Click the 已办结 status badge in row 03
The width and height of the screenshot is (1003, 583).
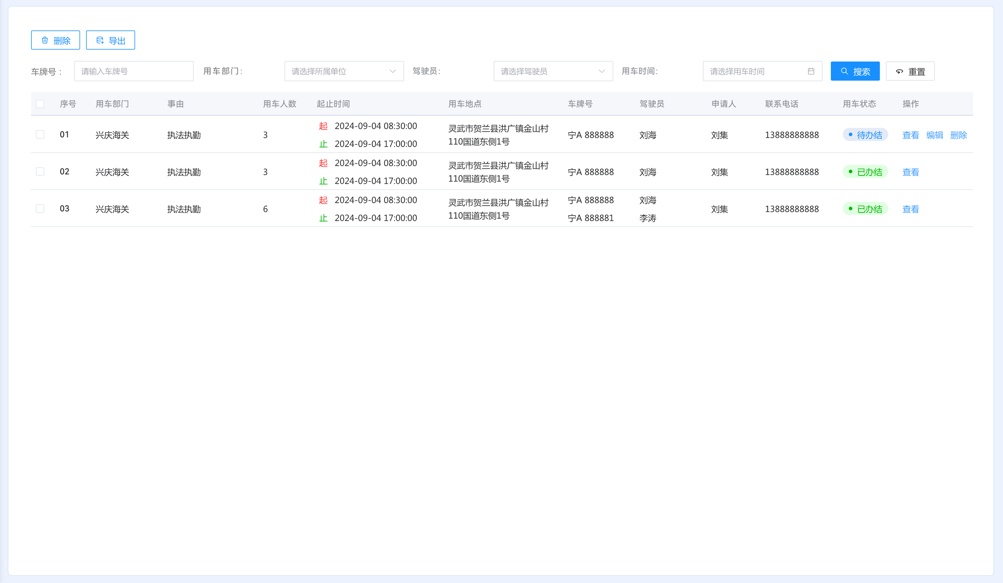(865, 209)
